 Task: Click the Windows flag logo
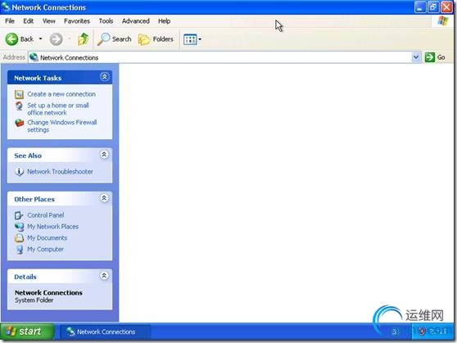click(443, 21)
